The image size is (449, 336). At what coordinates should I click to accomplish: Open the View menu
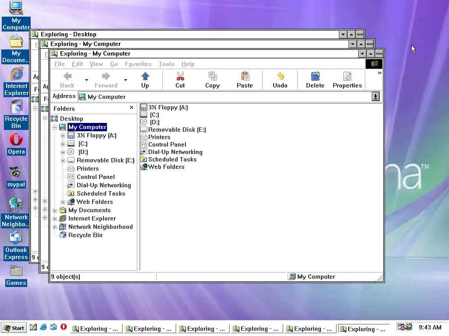(x=96, y=64)
